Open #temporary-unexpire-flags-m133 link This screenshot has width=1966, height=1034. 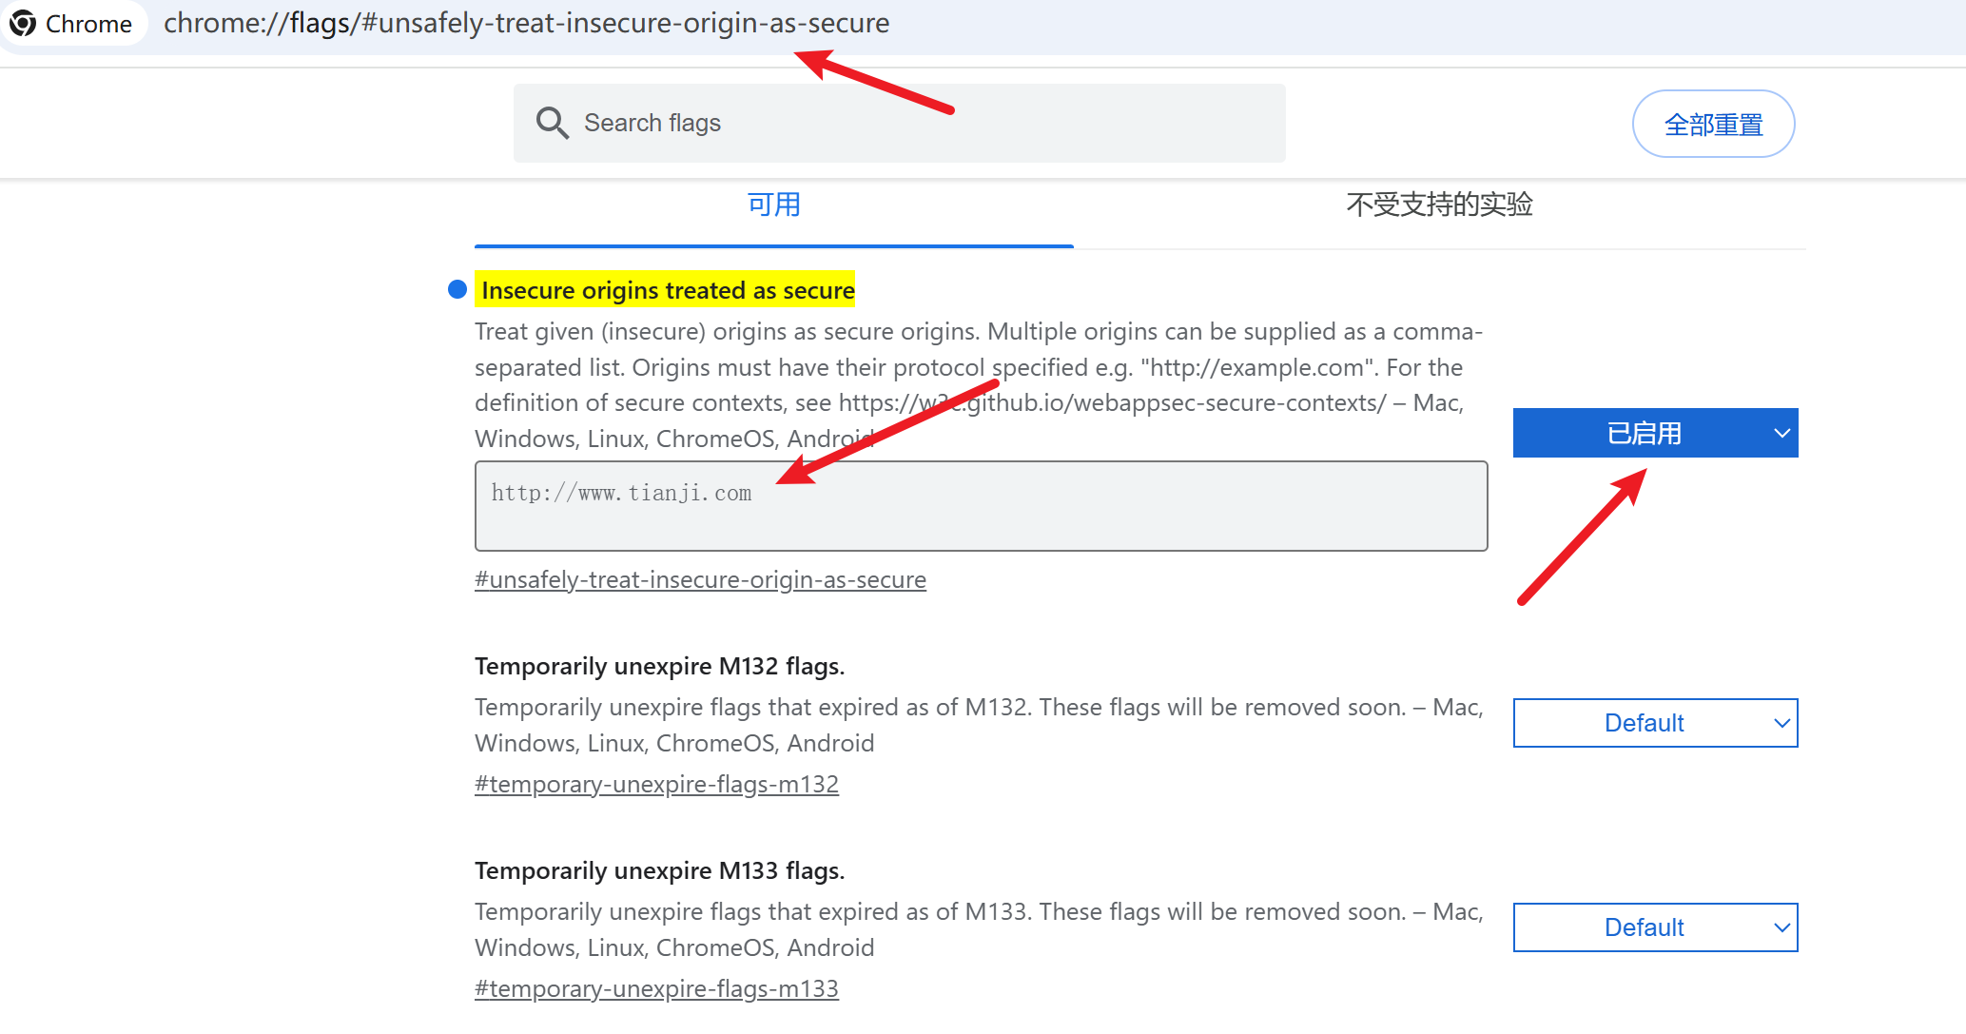tap(656, 989)
